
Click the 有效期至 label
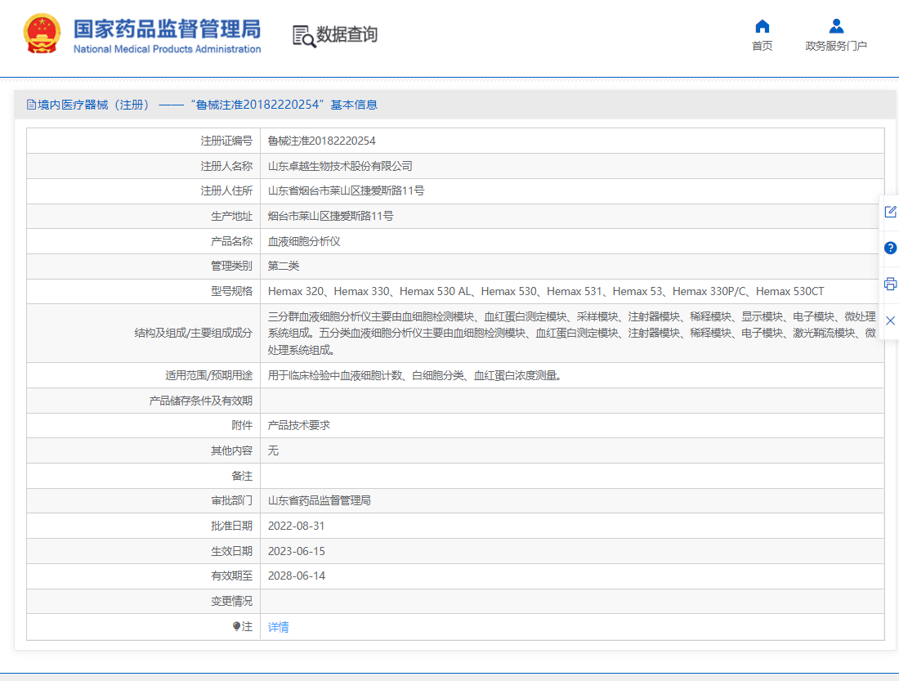point(231,576)
